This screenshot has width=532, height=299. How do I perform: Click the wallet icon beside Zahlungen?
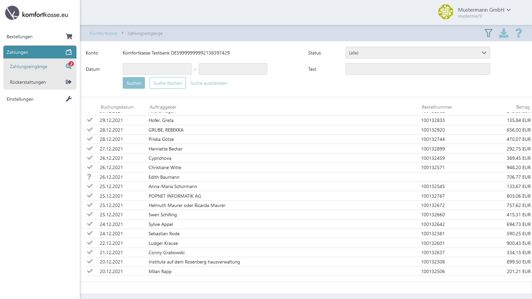click(69, 52)
